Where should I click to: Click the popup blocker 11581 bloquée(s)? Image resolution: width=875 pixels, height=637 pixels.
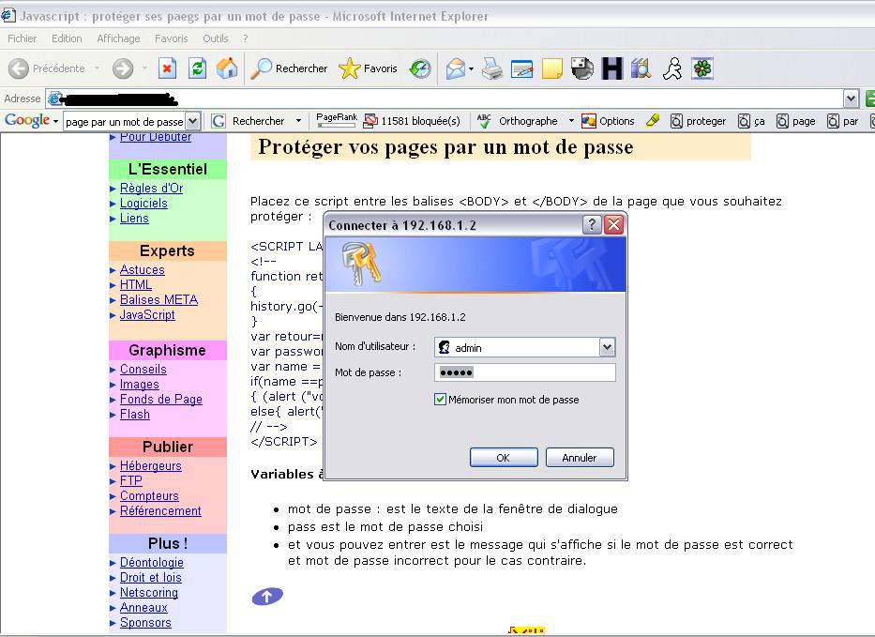(412, 121)
